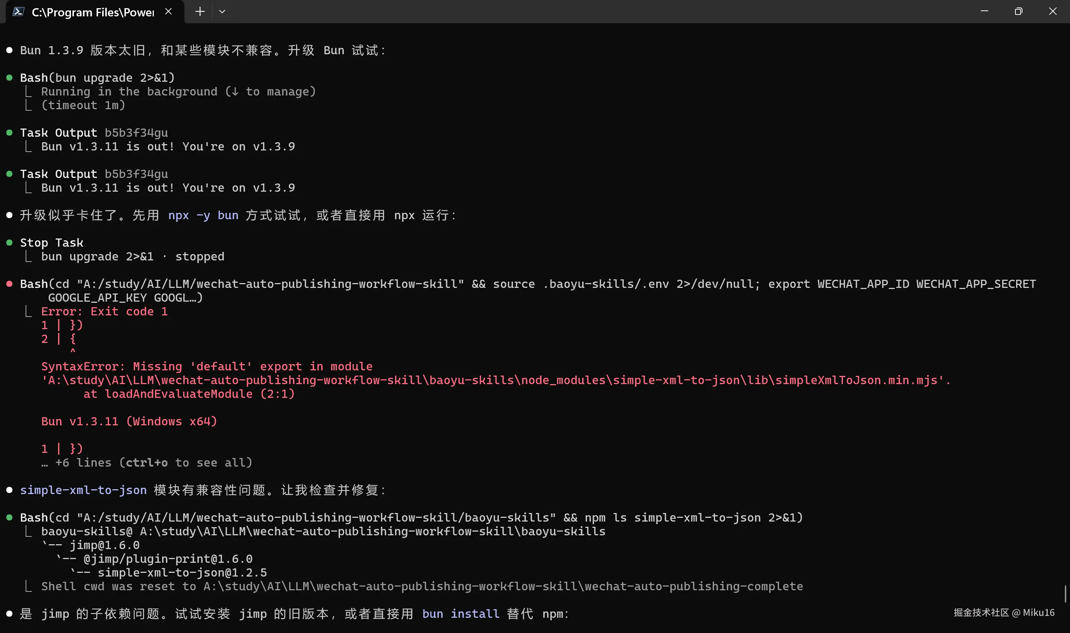Click the 'Error: Exit code 1' line
Image resolution: width=1070 pixels, height=633 pixels.
click(104, 311)
